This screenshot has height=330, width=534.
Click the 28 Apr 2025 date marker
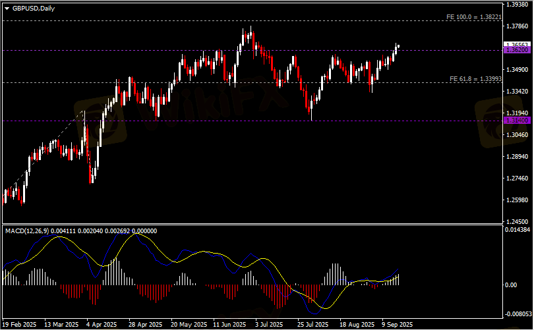(x=145, y=325)
